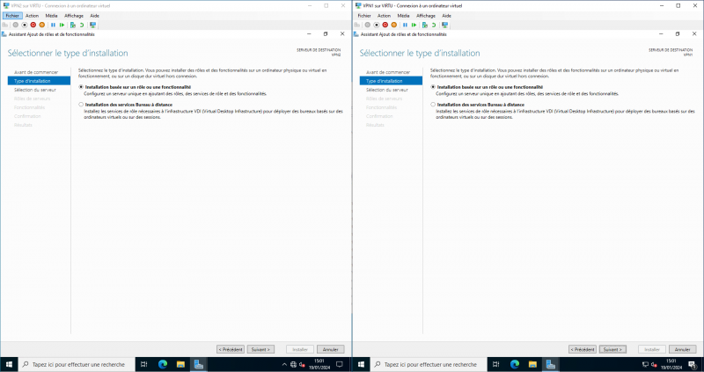Click the Start (grey circle) icon in VPN1 toolbar

368,26
